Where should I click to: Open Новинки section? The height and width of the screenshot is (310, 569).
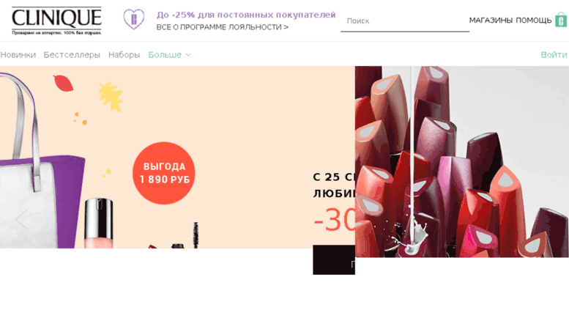pyautogui.click(x=18, y=55)
